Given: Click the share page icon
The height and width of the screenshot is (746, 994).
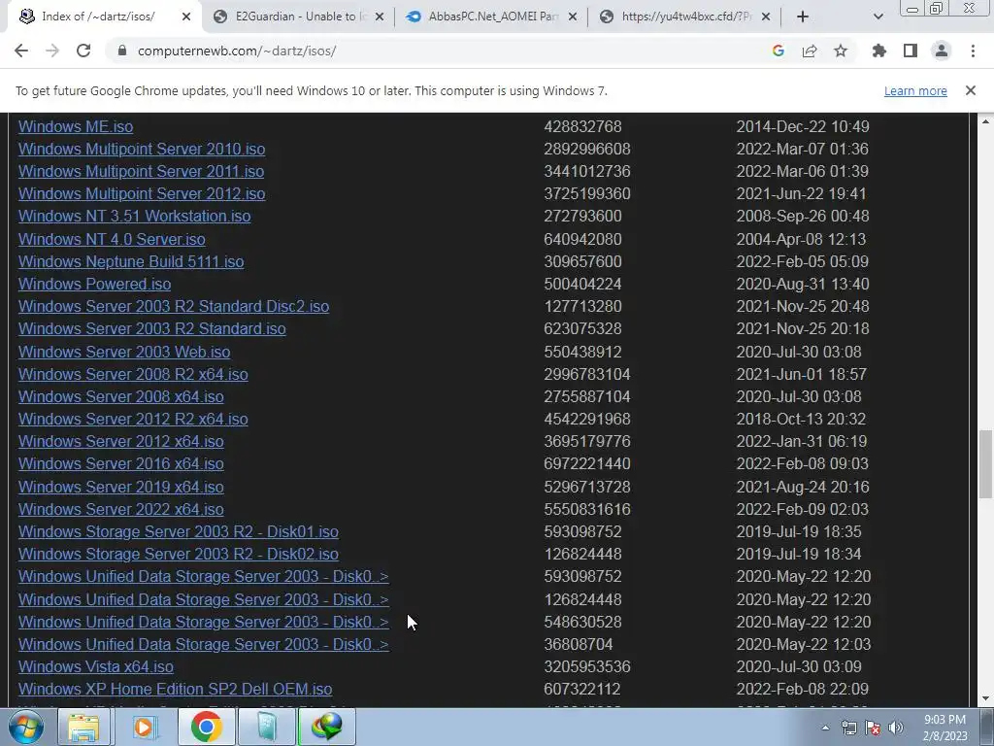Looking at the screenshot, I should [810, 51].
